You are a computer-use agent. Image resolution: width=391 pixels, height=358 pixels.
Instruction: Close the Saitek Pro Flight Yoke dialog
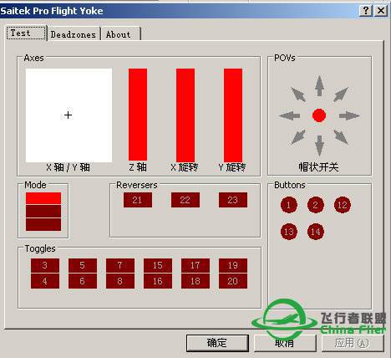point(381,11)
